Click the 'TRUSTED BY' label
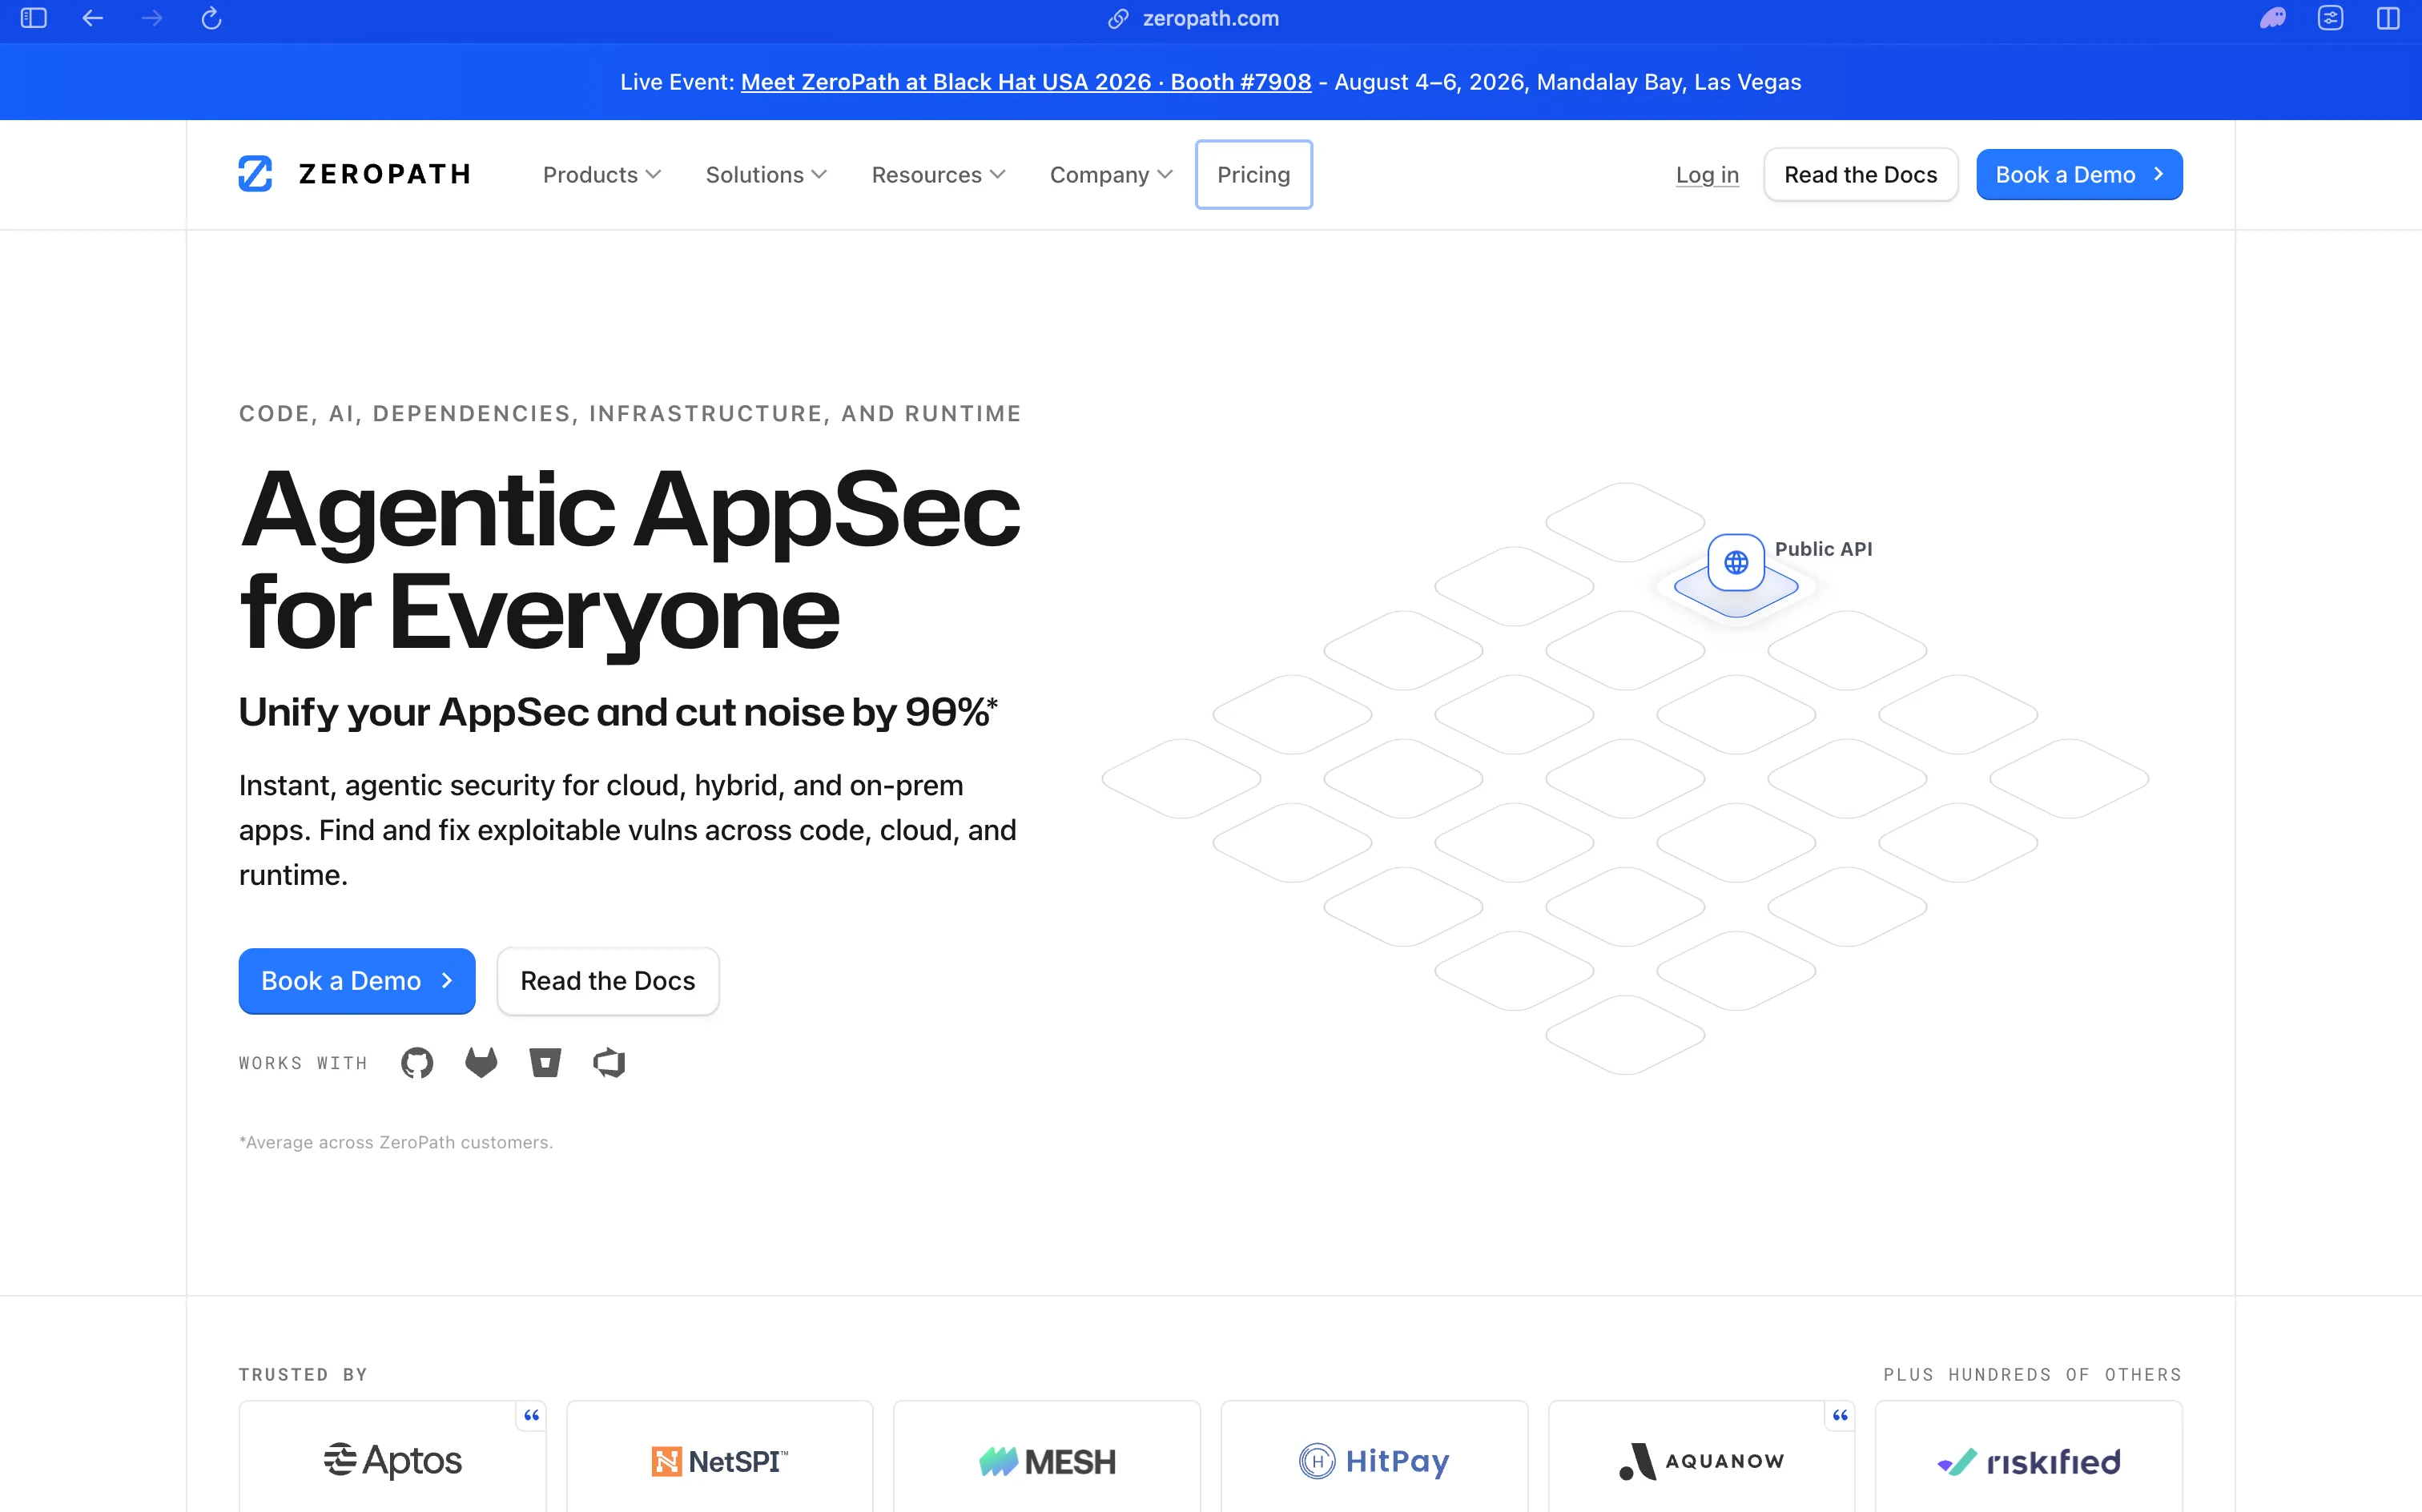 click(303, 1375)
